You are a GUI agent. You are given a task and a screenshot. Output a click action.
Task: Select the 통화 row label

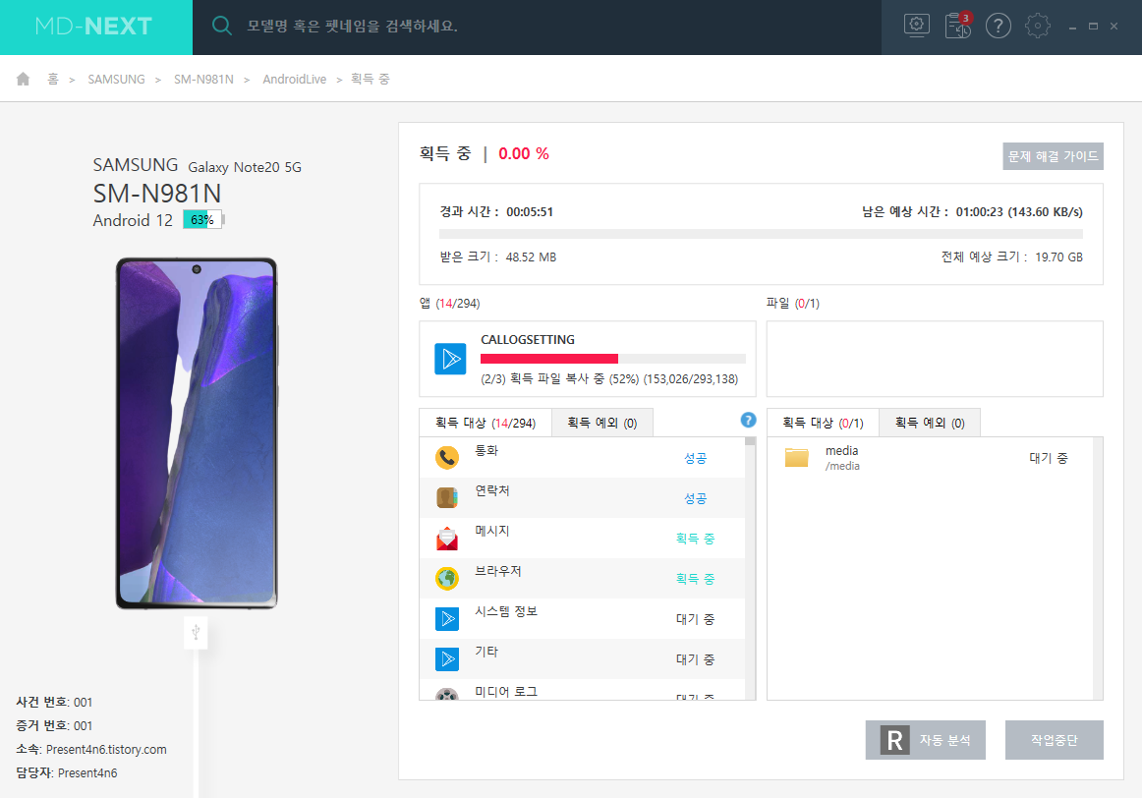click(486, 451)
